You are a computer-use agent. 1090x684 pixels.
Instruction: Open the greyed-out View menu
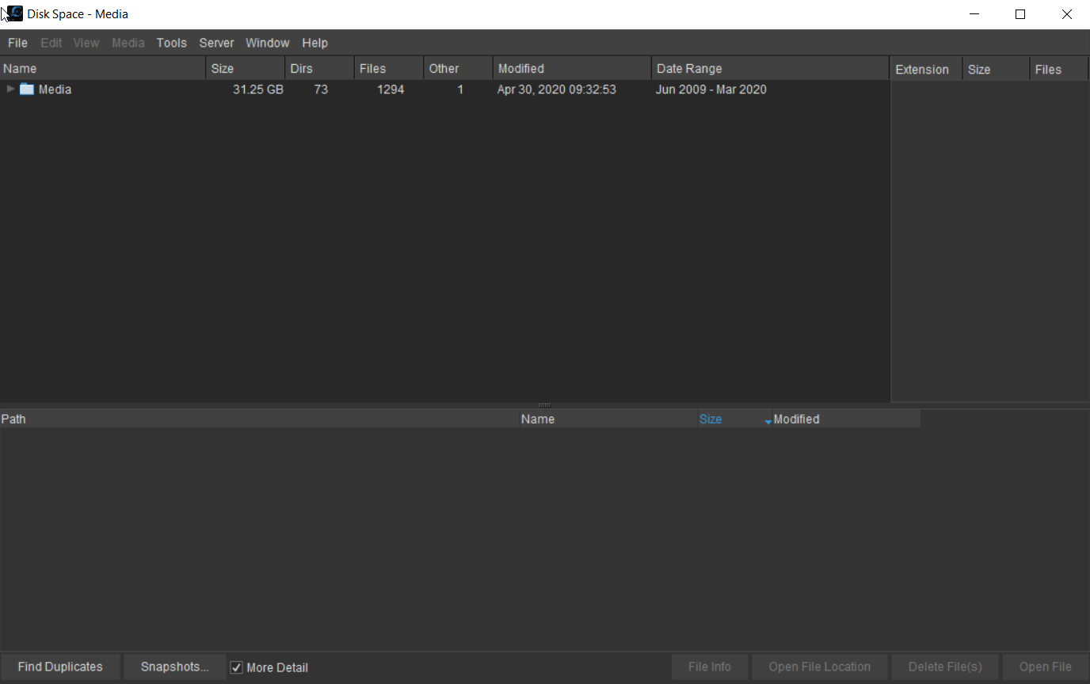tap(86, 43)
